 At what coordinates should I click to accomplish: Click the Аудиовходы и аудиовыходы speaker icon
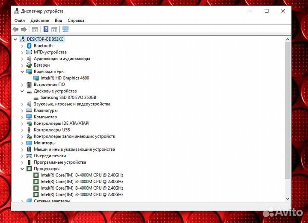29,59
